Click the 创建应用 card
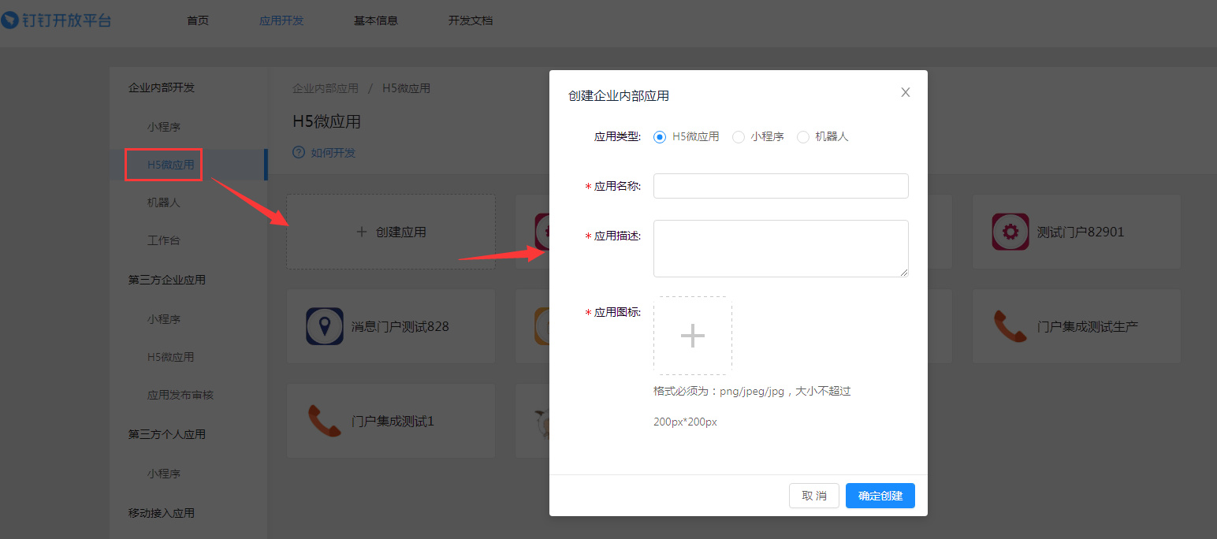1217x539 pixels. 391,232
